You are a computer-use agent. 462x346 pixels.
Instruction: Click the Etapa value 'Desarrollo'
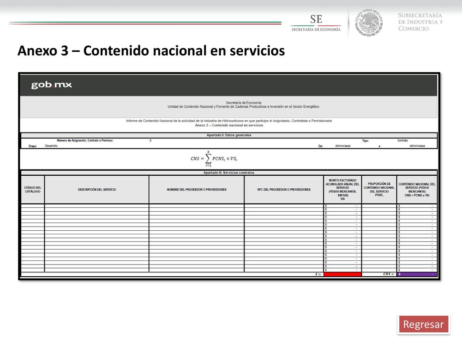coord(51,146)
